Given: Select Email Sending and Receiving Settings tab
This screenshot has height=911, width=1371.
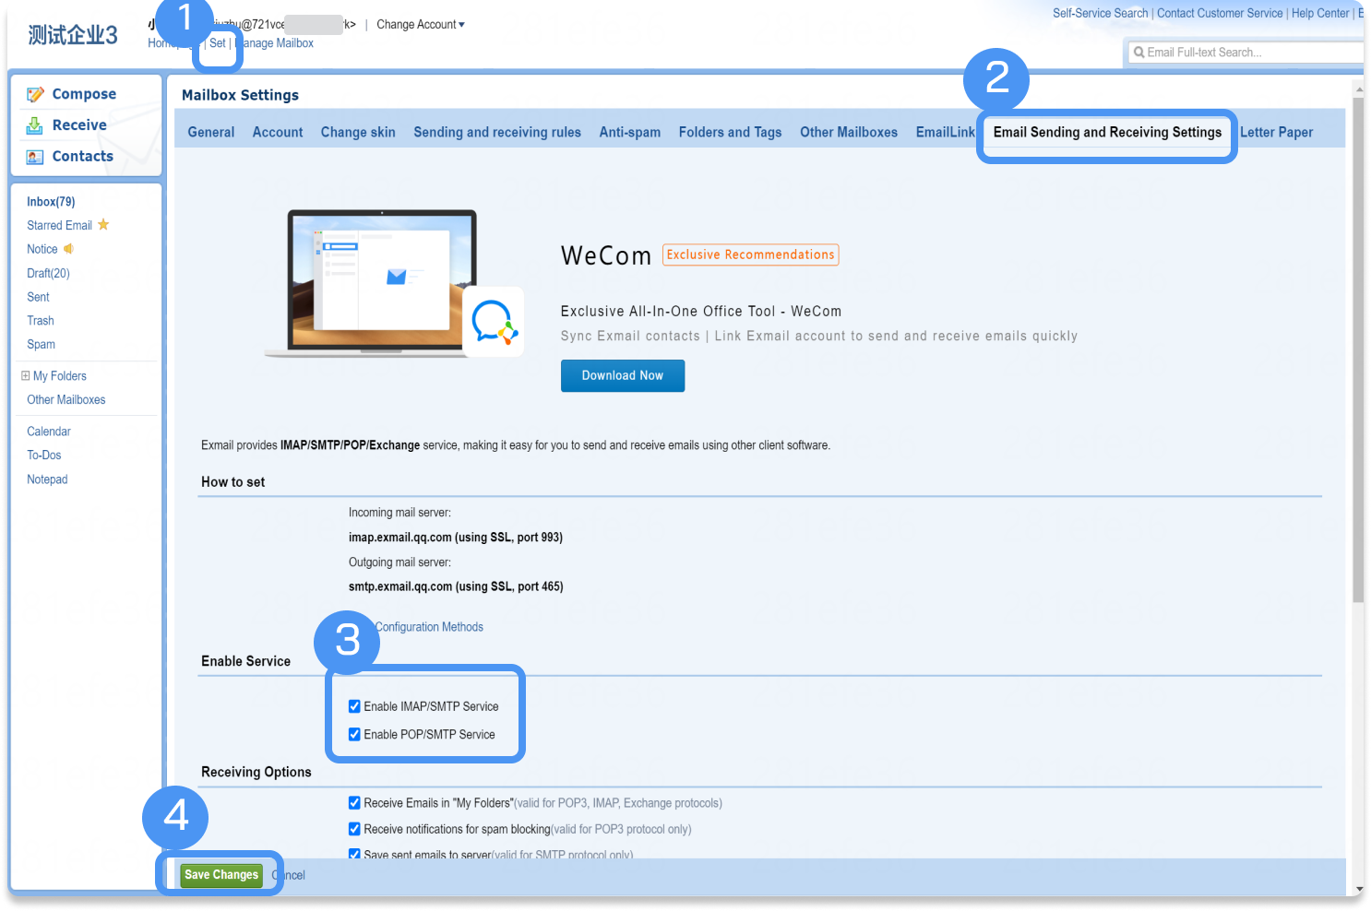Looking at the screenshot, I should click(x=1107, y=132).
